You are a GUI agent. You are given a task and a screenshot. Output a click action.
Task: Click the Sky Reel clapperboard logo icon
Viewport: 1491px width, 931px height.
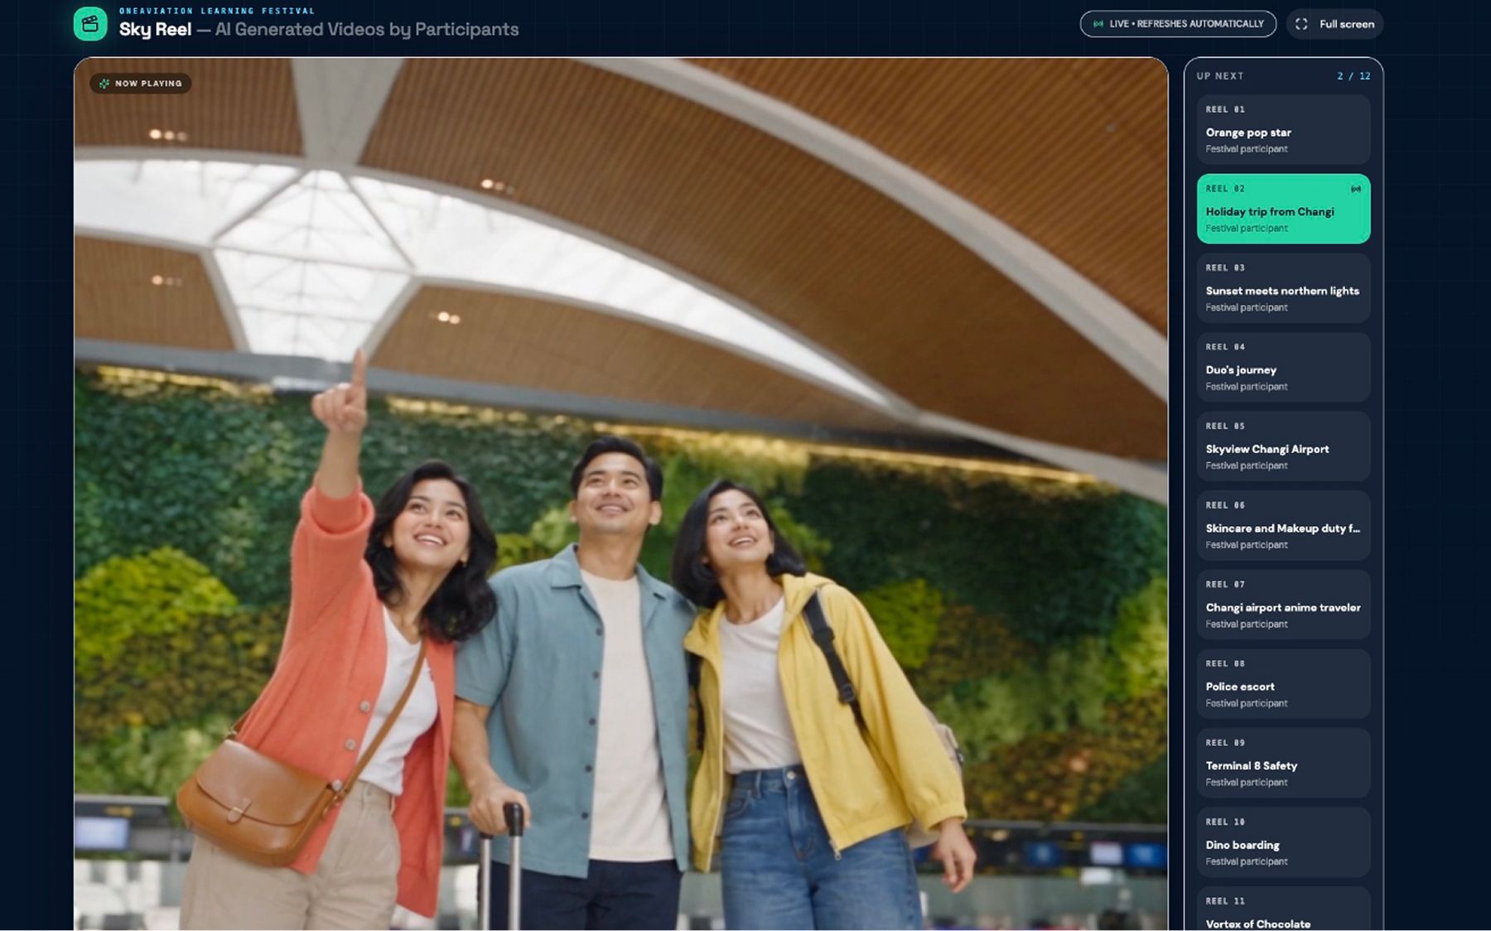(90, 24)
